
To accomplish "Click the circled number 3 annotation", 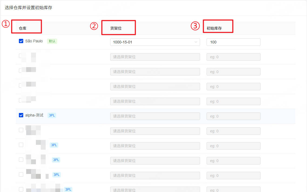I will (x=195, y=26).
